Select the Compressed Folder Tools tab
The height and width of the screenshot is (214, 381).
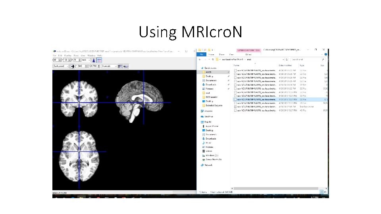click(x=248, y=50)
